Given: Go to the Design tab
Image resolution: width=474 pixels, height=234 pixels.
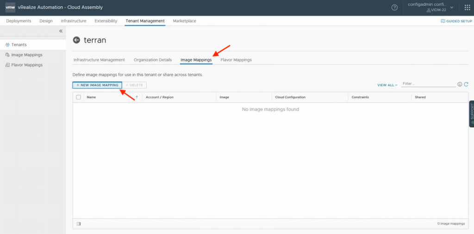Looking at the screenshot, I should tap(46, 21).
